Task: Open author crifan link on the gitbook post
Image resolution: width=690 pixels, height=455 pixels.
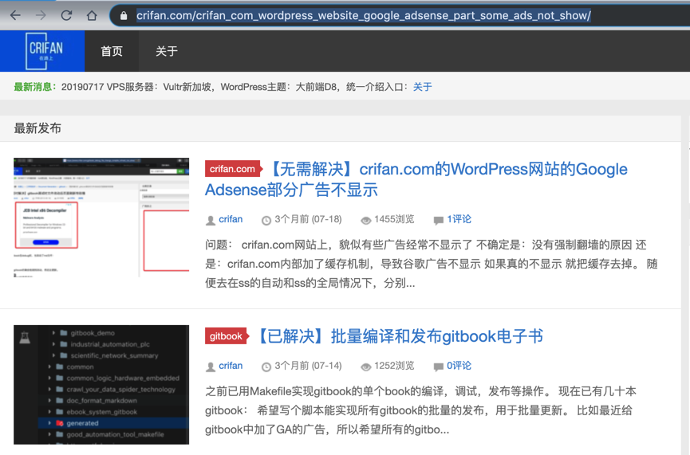Action: click(231, 366)
